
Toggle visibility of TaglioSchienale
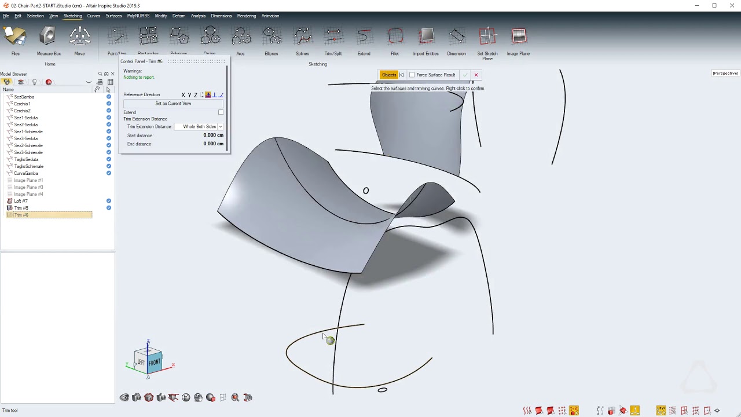coord(109,166)
